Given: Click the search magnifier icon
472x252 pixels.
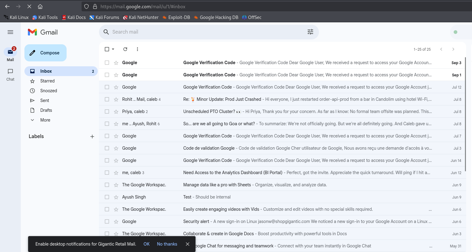Looking at the screenshot, I should (x=106, y=32).
